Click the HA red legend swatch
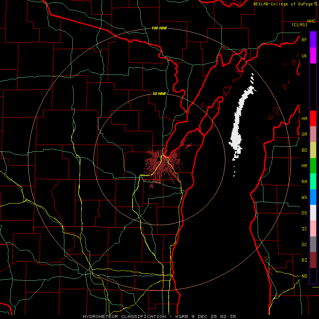319x319 pixels. [313, 118]
